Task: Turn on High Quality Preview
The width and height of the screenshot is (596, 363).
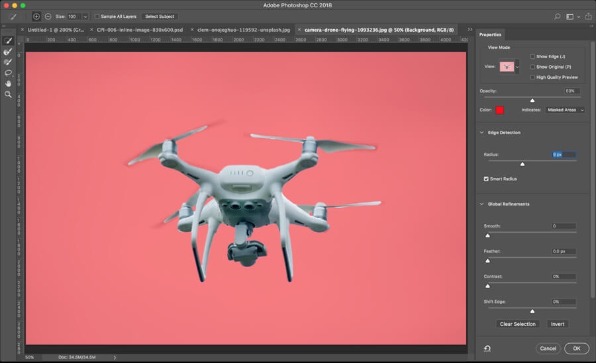Action: tap(532, 77)
